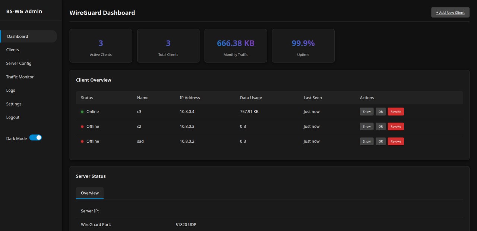Click the Name column header
This screenshot has height=231, width=477.
click(x=143, y=98)
